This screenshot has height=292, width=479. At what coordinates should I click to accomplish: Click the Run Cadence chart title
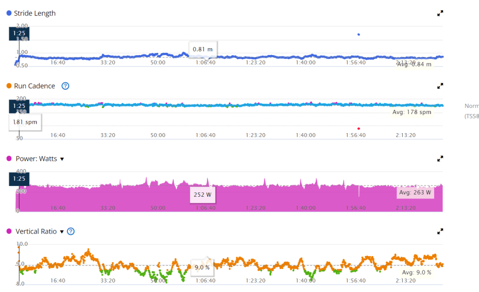point(35,86)
